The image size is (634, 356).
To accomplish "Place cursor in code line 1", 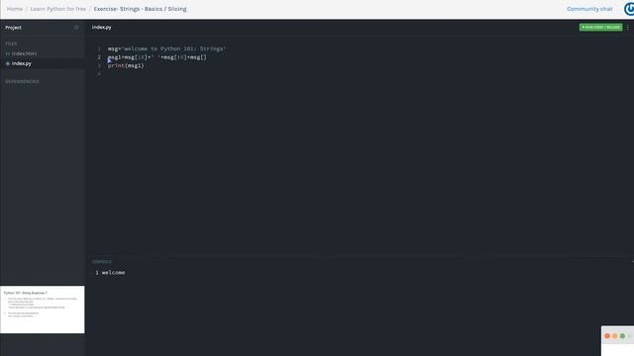I will 166,48.
